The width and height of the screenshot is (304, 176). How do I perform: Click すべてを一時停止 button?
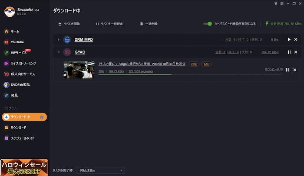coord(109,24)
